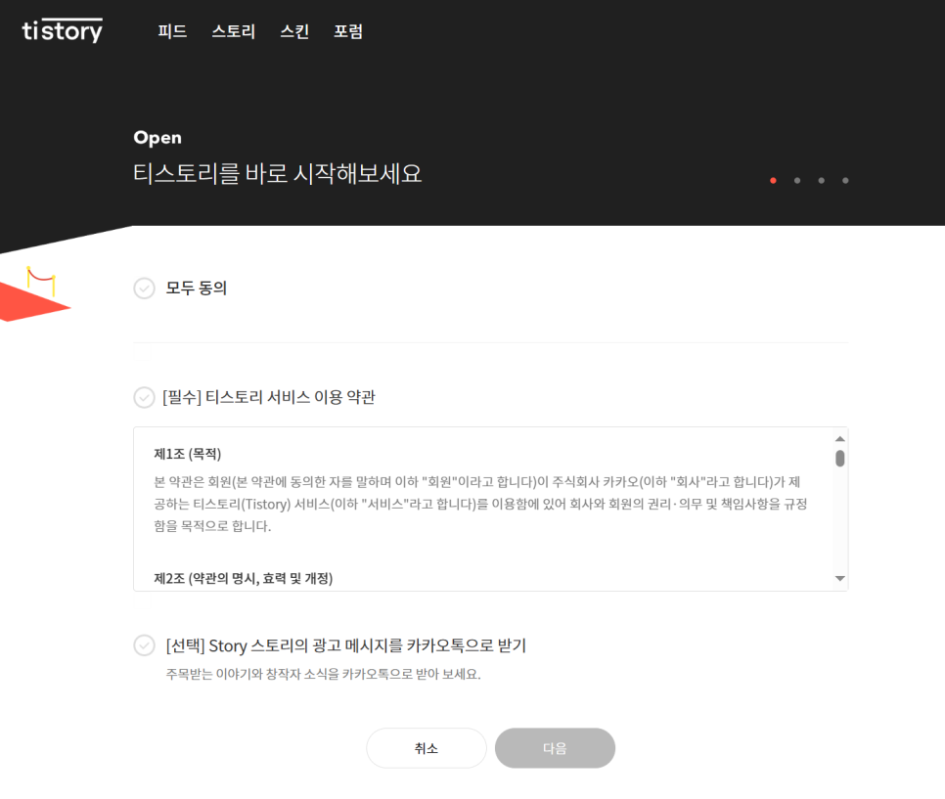Check the 모두 동의 checkbox
Screen dimensions: 945x799
click(x=144, y=289)
